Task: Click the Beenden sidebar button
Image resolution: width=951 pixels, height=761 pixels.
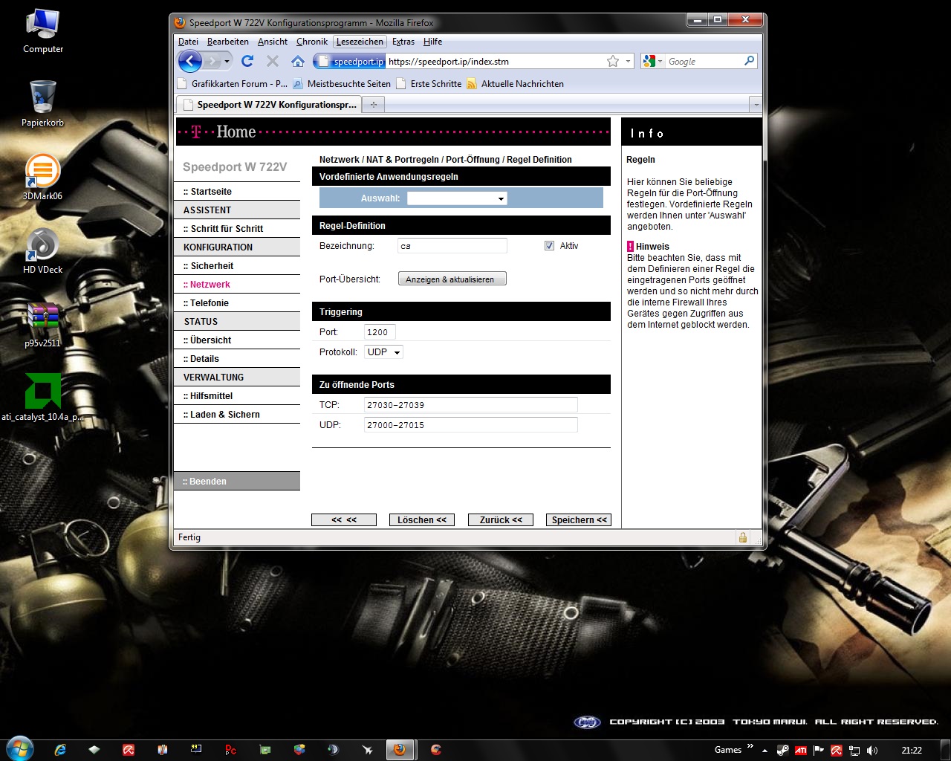Action: tap(237, 482)
